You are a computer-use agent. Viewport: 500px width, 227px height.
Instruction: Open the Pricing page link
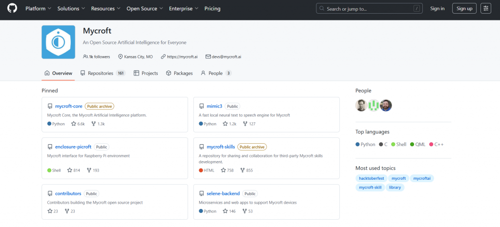pos(212,9)
